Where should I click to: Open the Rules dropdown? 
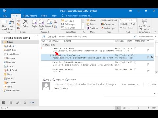click(x=91, y=24)
